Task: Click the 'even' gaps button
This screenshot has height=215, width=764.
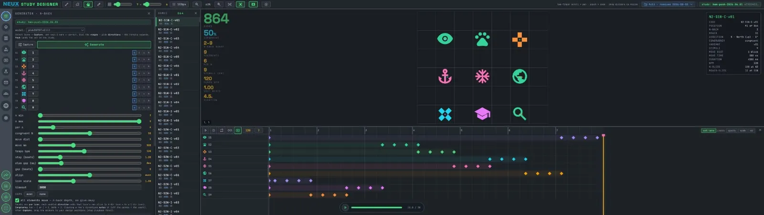Action: click(x=30, y=194)
